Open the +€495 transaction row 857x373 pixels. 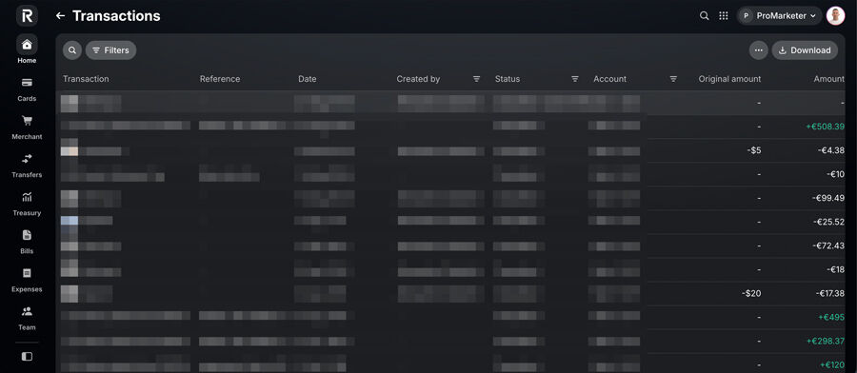pyautogui.click(x=450, y=317)
